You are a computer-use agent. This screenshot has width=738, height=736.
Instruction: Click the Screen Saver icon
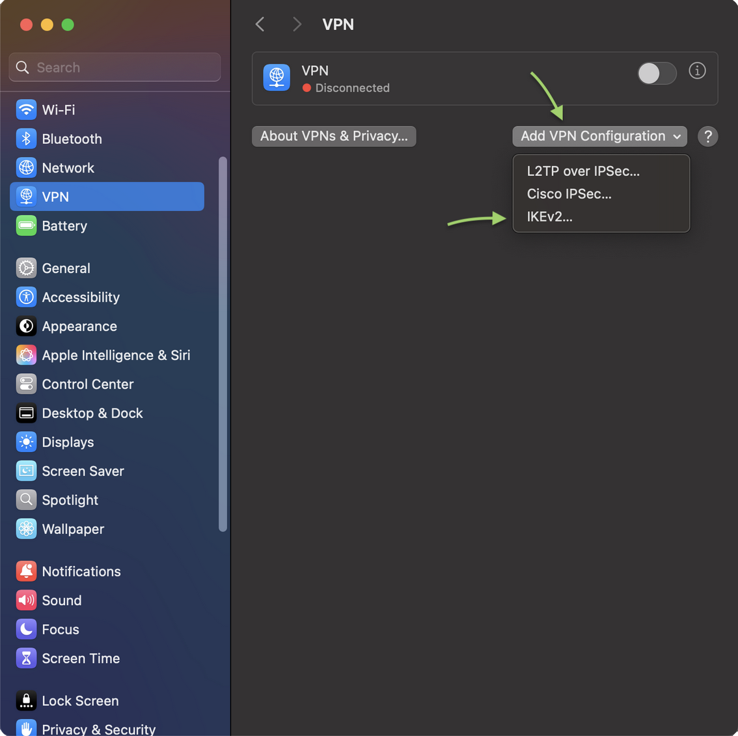26,471
